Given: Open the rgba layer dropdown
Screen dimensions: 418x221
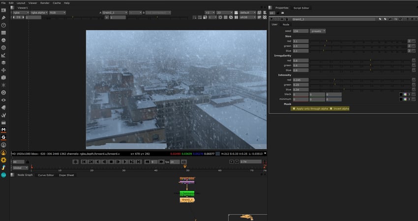Looking at the screenshot, I should (21, 12).
